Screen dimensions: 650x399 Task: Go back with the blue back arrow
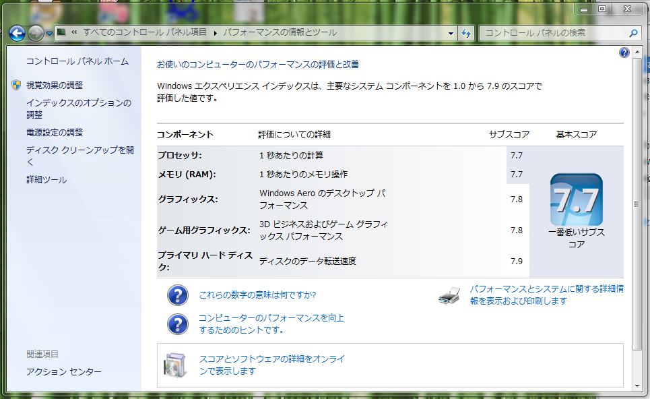17,33
